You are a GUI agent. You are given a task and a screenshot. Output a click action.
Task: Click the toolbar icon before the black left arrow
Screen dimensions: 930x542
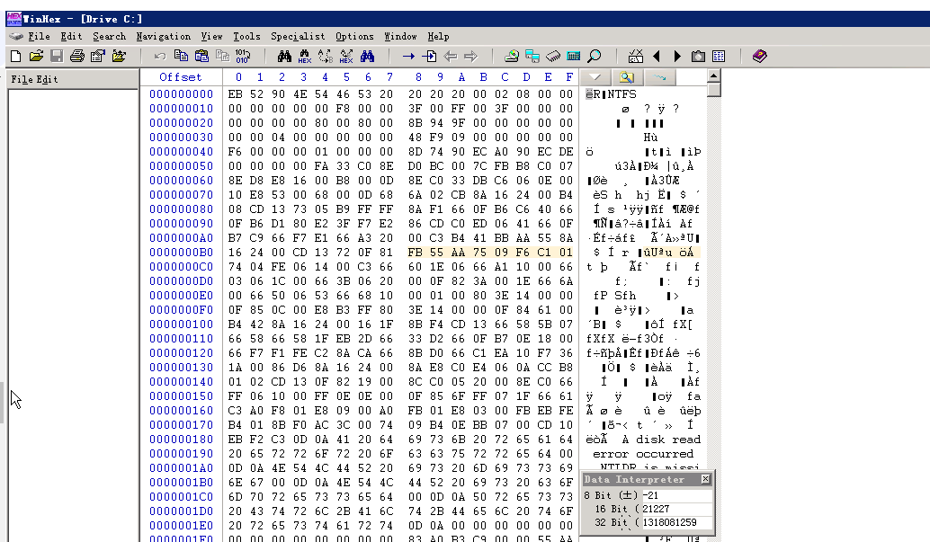[635, 57]
